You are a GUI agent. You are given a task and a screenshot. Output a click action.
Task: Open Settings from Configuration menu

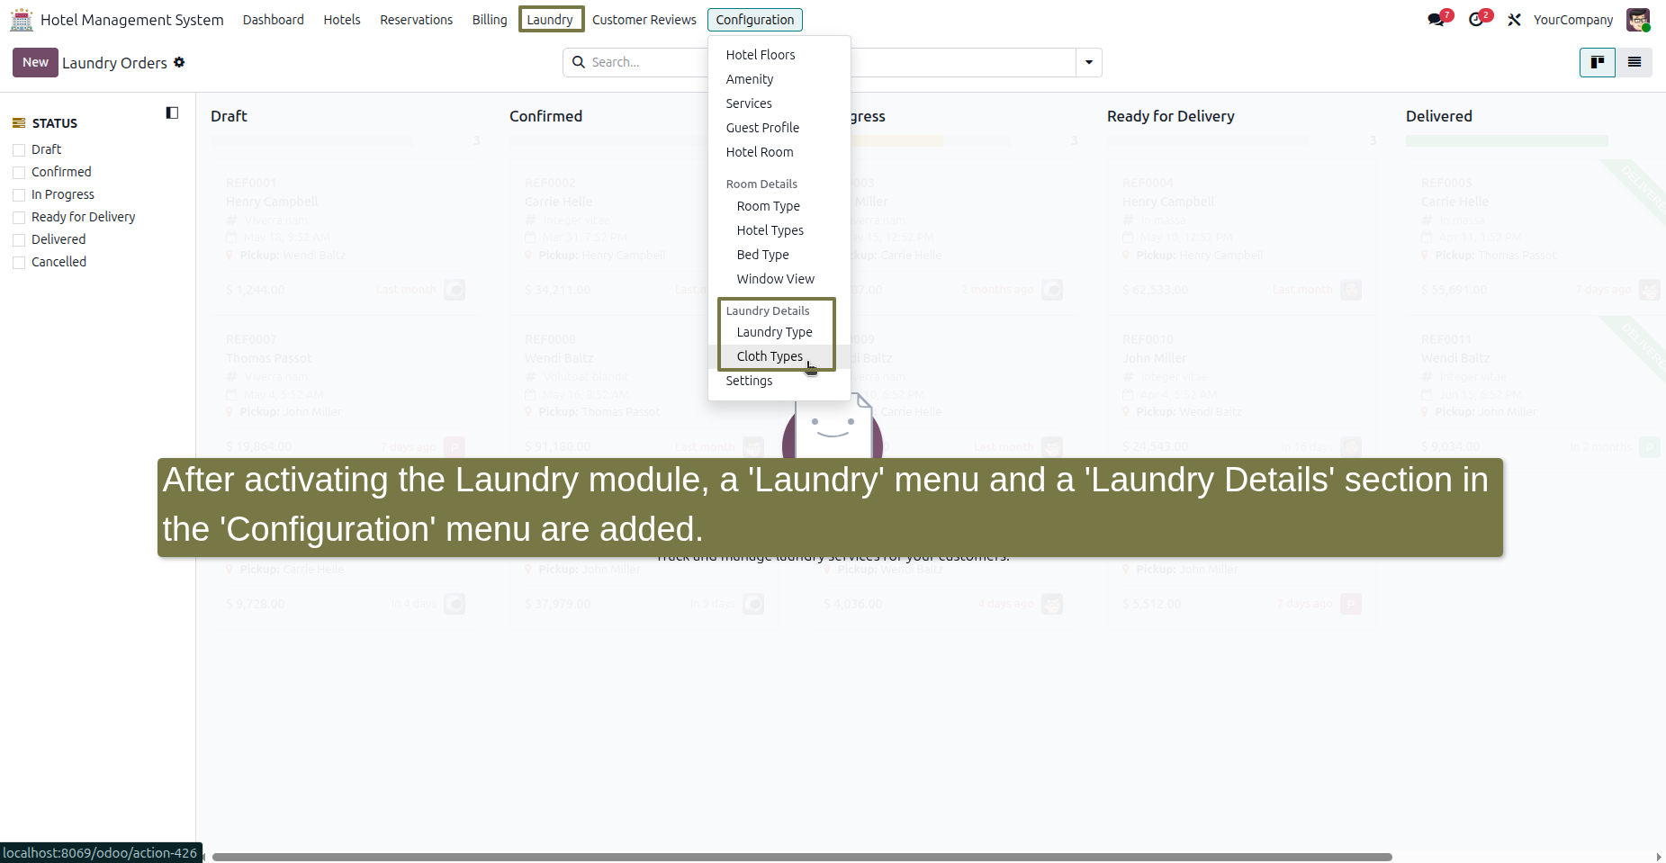(779, 381)
